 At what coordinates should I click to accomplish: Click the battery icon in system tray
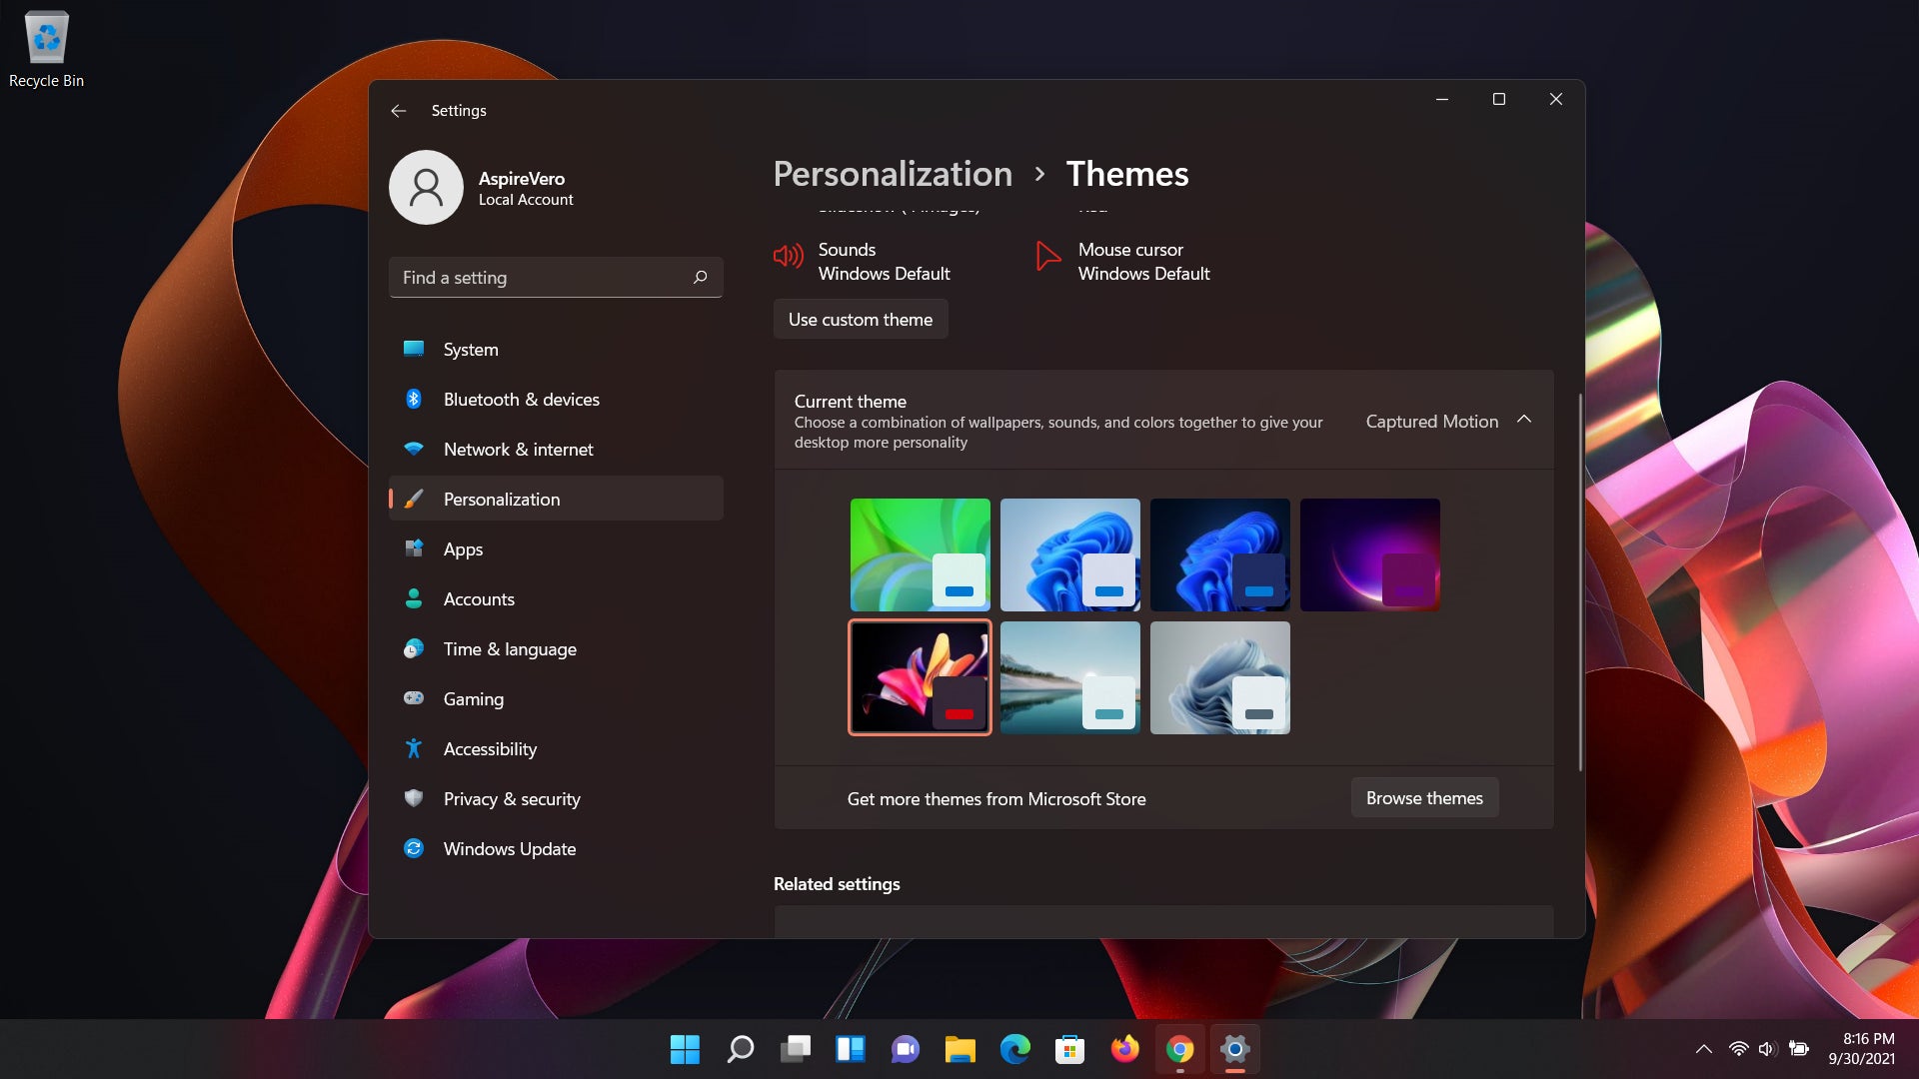(1799, 1049)
